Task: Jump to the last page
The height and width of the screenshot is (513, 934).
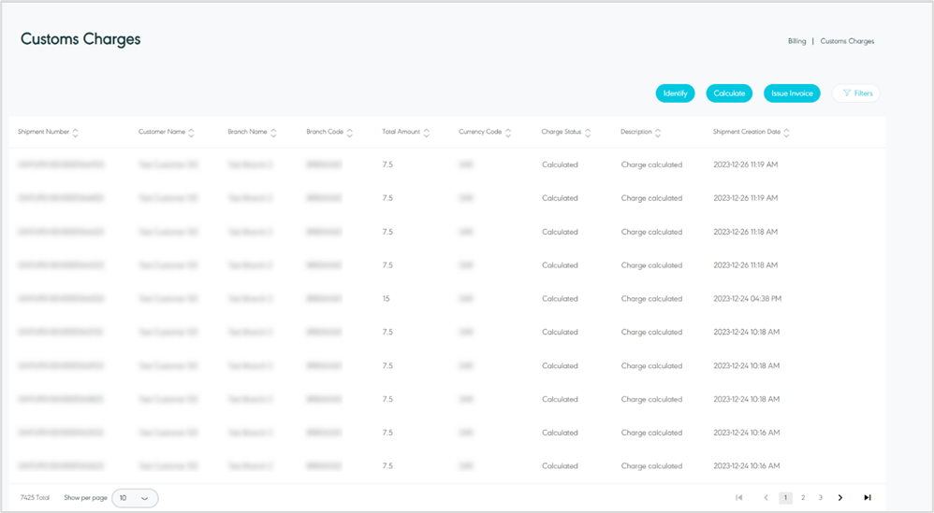Action: pyautogui.click(x=868, y=498)
